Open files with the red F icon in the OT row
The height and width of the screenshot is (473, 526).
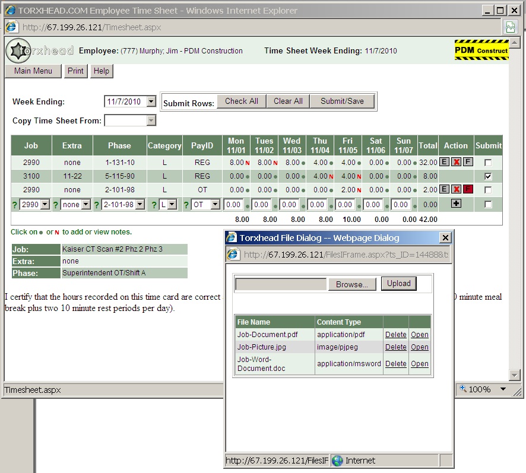tap(468, 190)
